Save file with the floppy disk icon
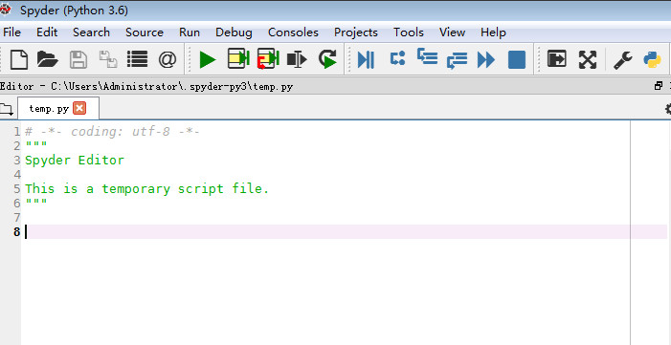 click(x=78, y=59)
